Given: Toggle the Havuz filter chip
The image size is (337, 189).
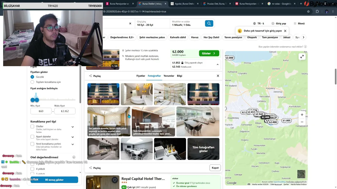Looking at the screenshot, I should tap(195, 37).
